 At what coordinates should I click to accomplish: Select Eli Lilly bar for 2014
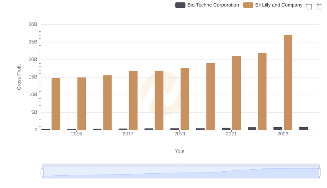pyautogui.click(x=56, y=104)
